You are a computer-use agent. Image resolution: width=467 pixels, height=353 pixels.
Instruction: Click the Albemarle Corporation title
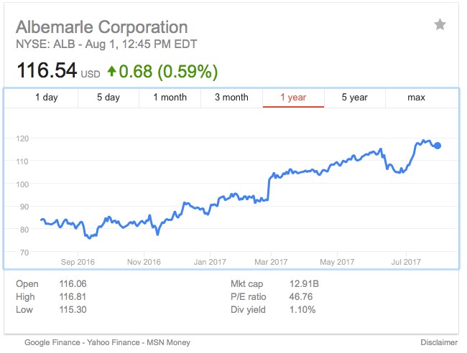pyautogui.click(x=101, y=28)
